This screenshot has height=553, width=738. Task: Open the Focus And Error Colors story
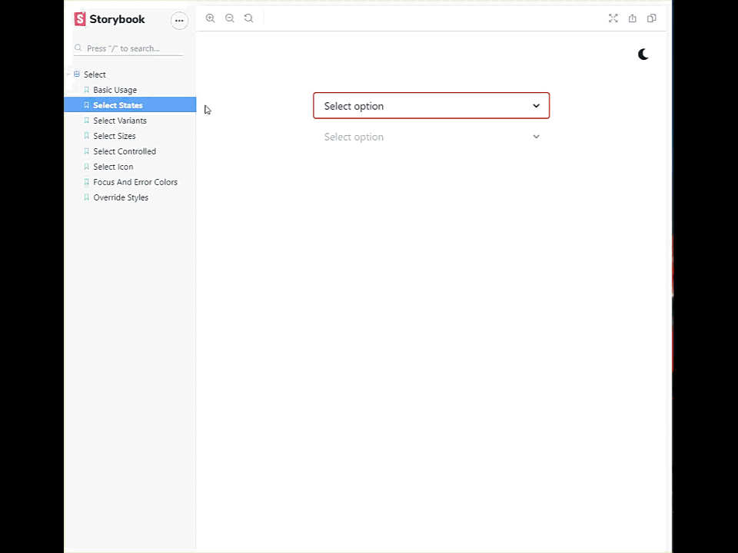coord(135,182)
